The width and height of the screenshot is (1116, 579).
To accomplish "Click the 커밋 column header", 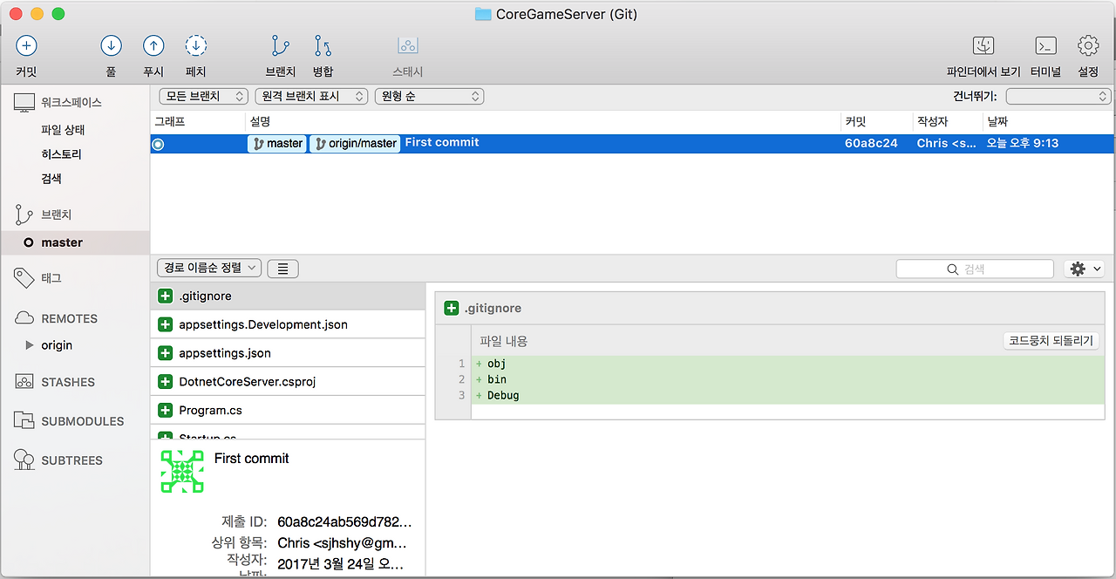I will (876, 122).
